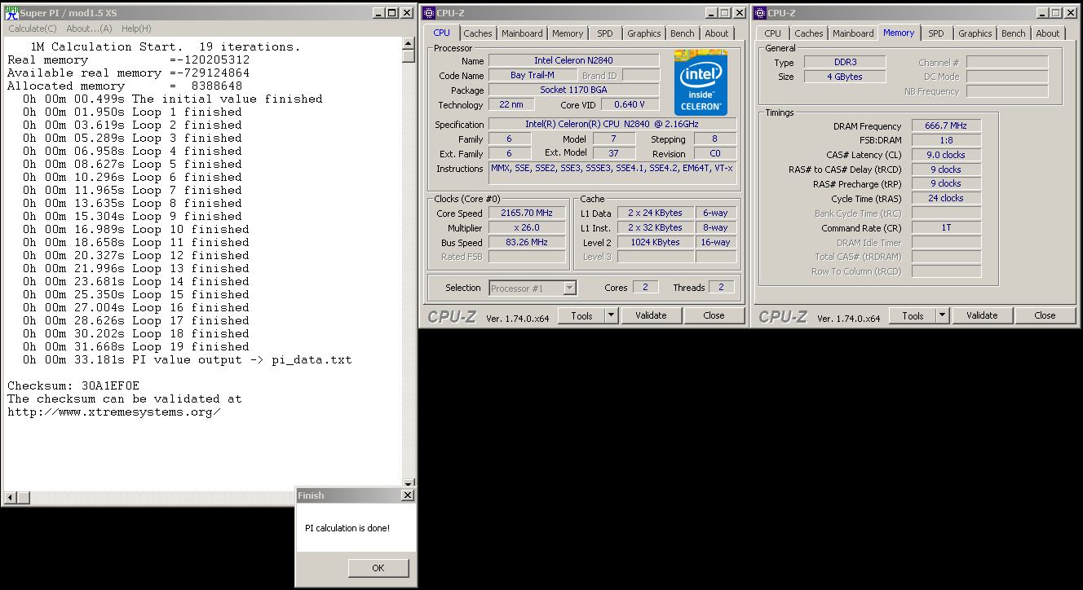Viewport: 1083px width, 590px height.
Task: Select CPU tab in left CPU-Z window
Action: coord(441,33)
